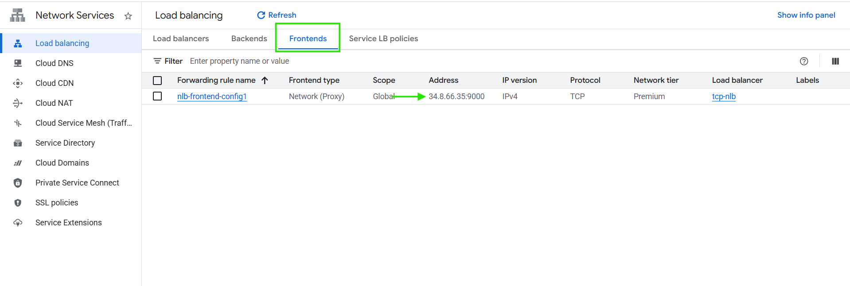Image resolution: width=850 pixels, height=286 pixels.
Task: Click the Cloud NAT sidebar icon
Action: coord(18,103)
